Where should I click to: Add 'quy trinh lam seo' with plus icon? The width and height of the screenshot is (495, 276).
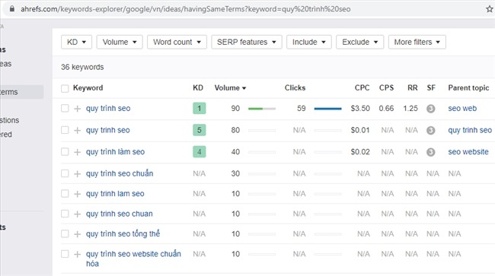(78, 194)
